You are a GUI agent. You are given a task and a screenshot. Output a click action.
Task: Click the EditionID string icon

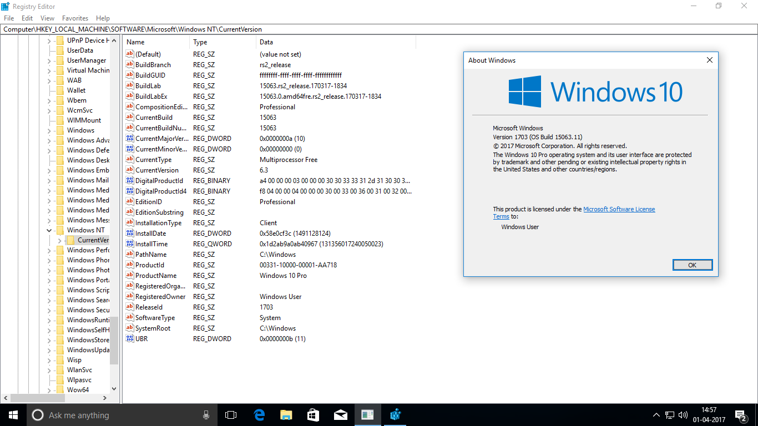(130, 202)
